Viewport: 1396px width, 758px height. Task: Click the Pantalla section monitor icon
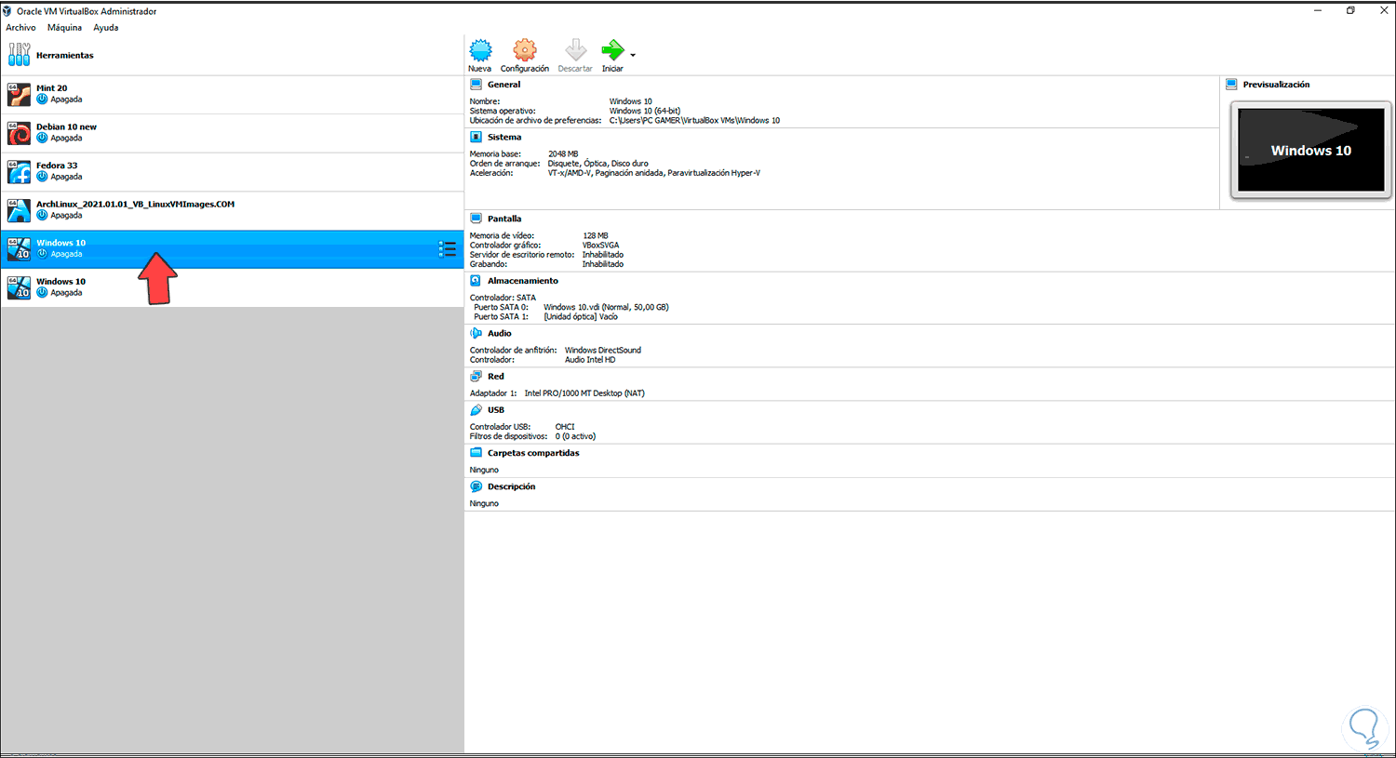click(477, 219)
